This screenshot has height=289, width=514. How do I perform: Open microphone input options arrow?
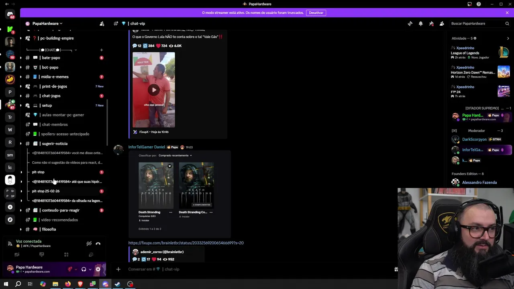[x=76, y=269]
